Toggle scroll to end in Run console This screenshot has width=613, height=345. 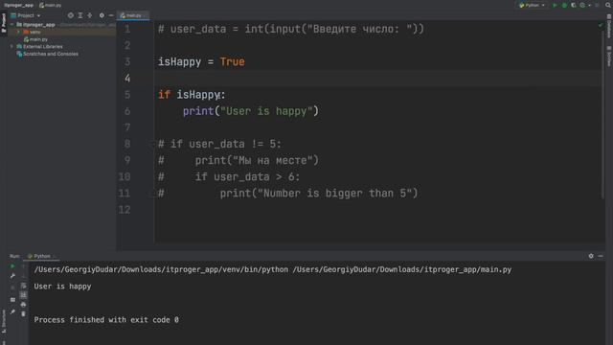point(23,295)
